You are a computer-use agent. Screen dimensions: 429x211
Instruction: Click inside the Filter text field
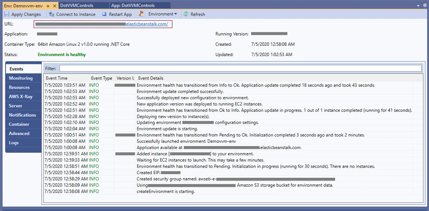click(240, 68)
